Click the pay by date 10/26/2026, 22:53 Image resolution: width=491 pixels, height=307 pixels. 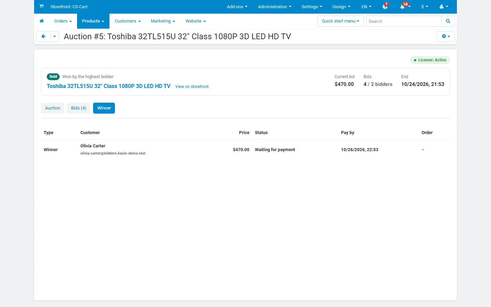pyautogui.click(x=359, y=150)
